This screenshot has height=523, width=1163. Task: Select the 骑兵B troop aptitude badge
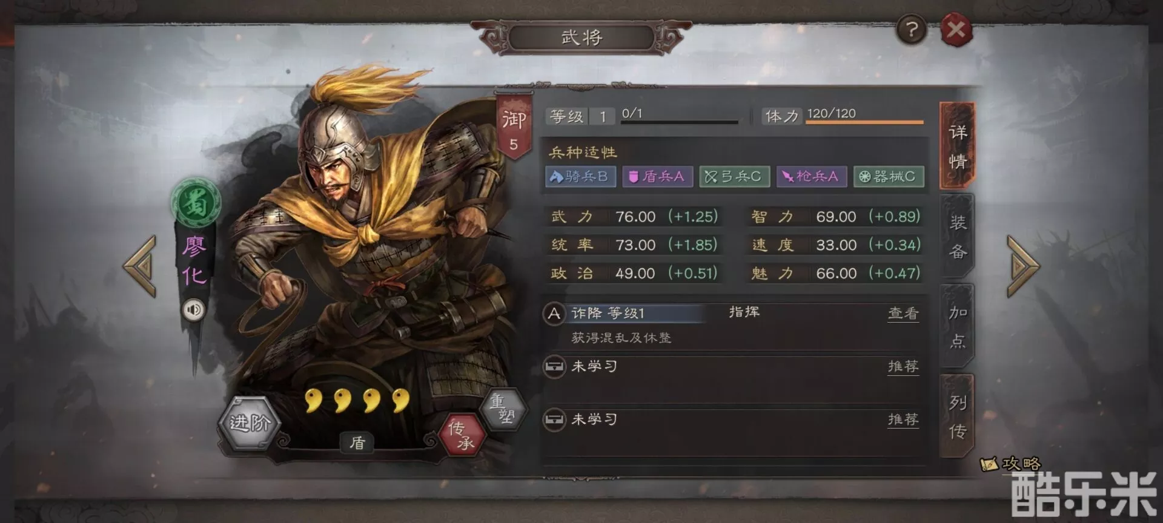(580, 176)
